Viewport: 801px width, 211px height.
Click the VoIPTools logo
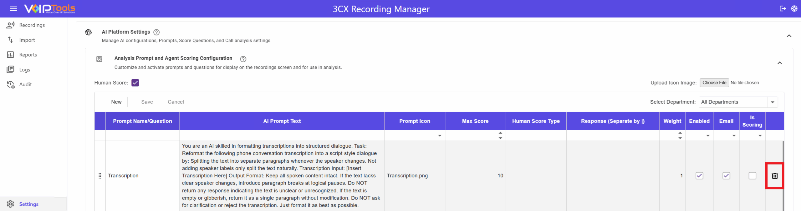click(x=50, y=9)
